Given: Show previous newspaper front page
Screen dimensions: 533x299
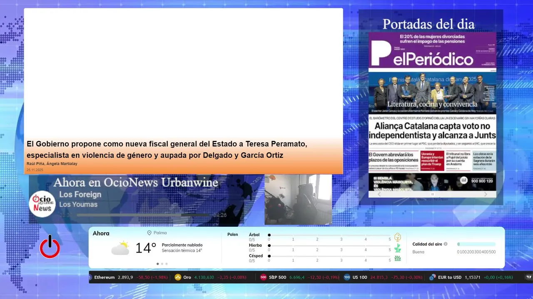Looking at the screenshot, I should pos(379,194).
